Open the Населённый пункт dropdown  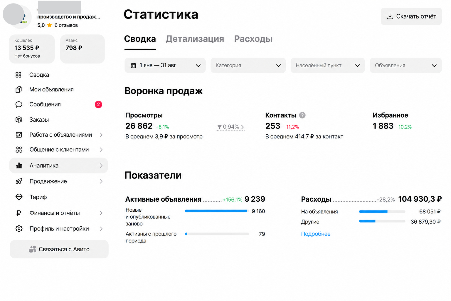point(328,65)
